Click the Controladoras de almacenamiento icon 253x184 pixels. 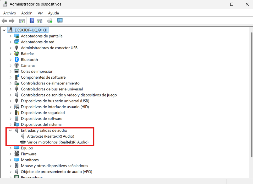pos(16,83)
